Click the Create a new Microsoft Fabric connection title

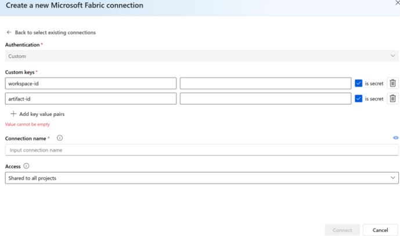tap(74, 5)
